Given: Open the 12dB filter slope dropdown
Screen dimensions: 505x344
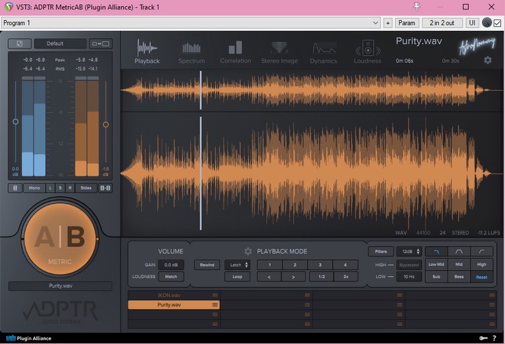Looking at the screenshot, I should pyautogui.click(x=409, y=251).
